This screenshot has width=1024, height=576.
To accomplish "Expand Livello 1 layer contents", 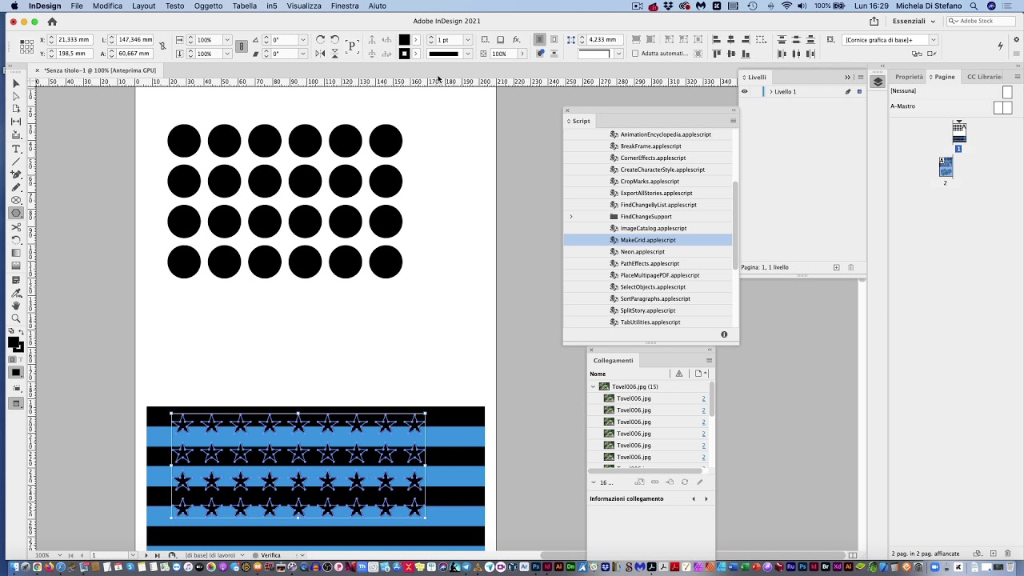I will [x=771, y=92].
